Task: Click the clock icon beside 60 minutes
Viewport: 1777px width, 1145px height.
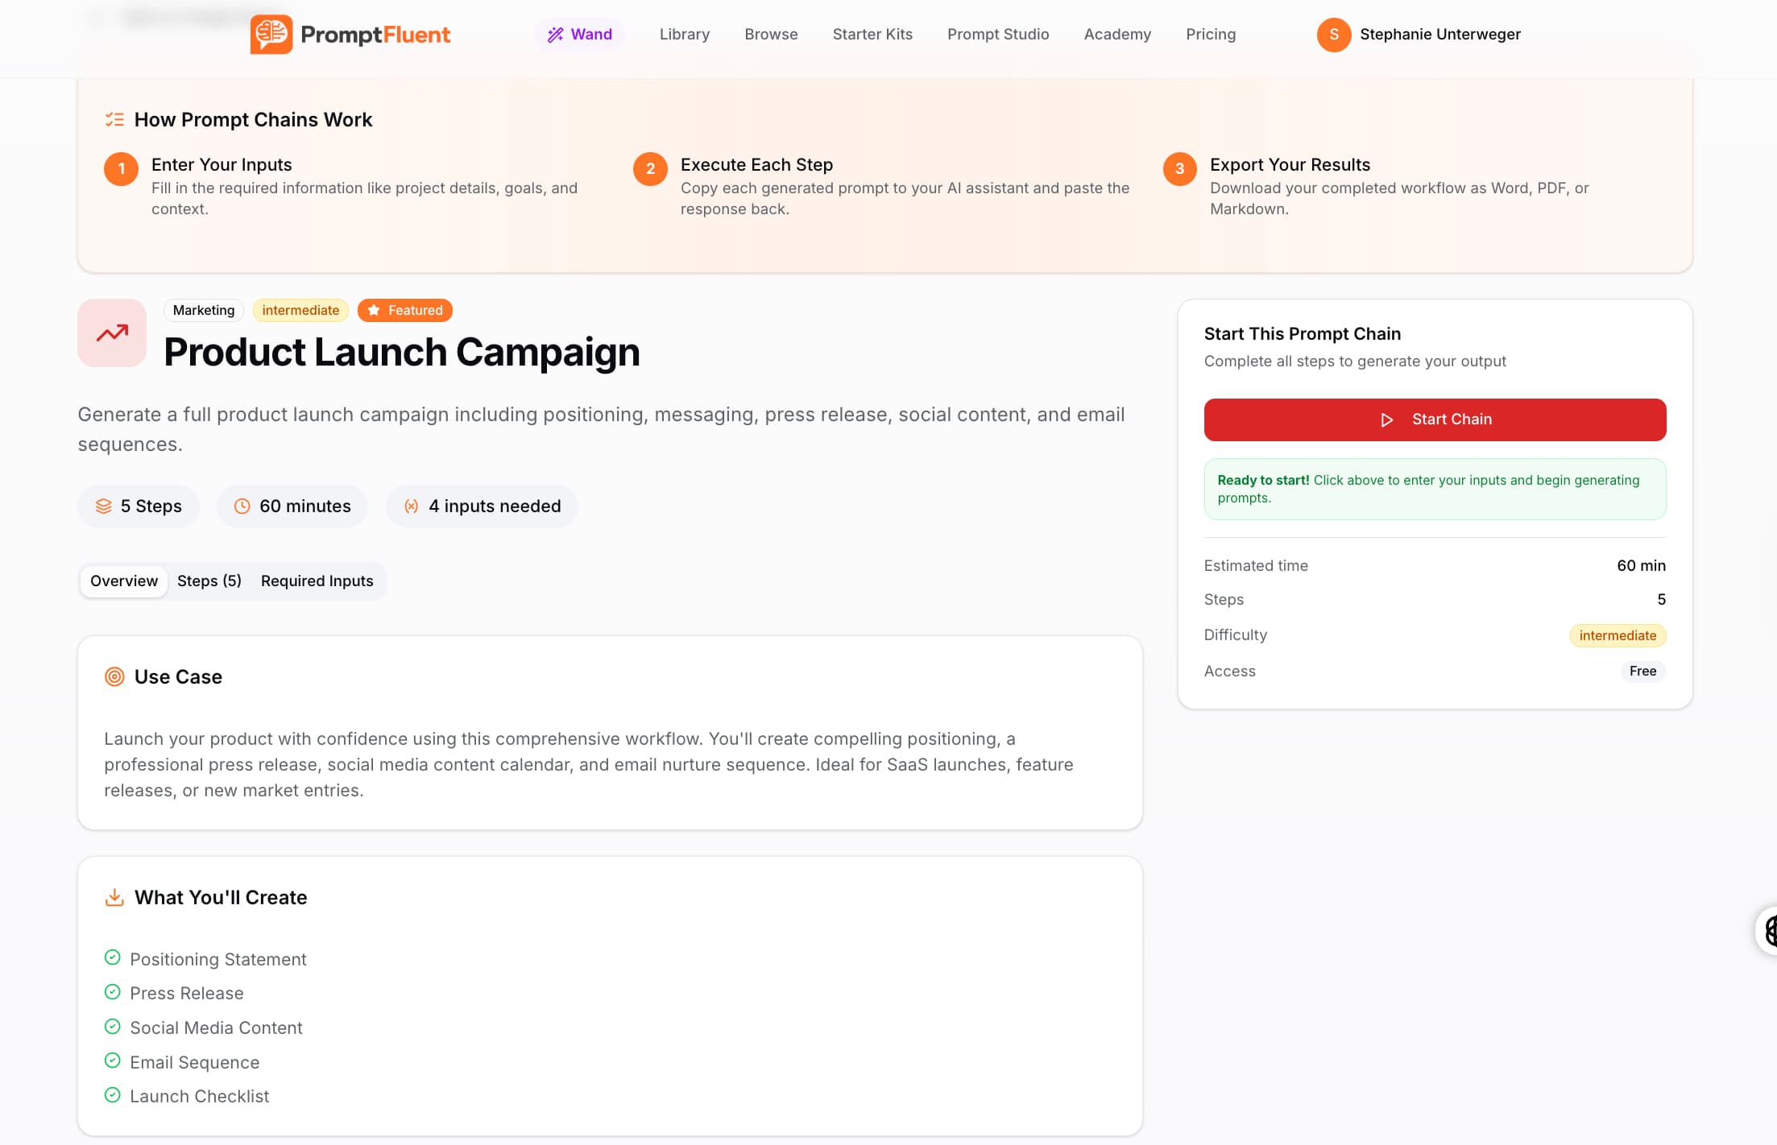Action: [242, 506]
